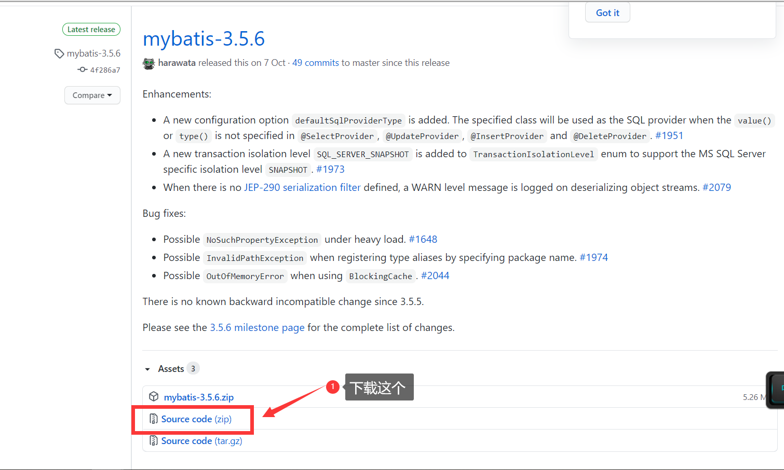Collapse the Assets section triangle
Viewport: 784px width, 470px height.
(147, 369)
